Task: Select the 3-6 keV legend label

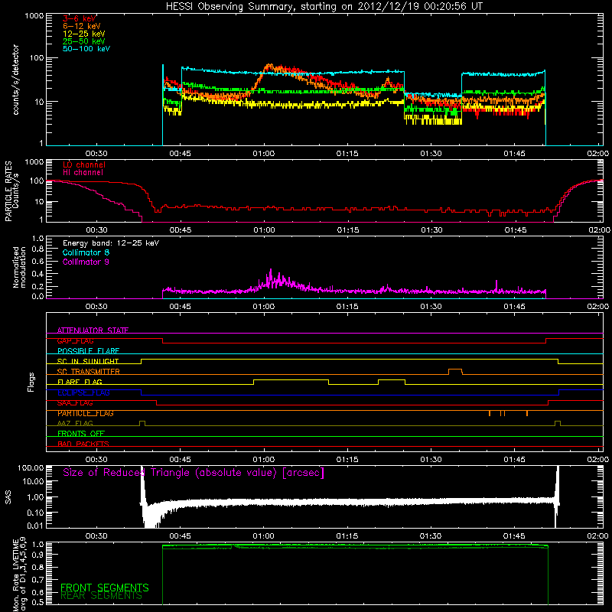Action: [x=80, y=18]
